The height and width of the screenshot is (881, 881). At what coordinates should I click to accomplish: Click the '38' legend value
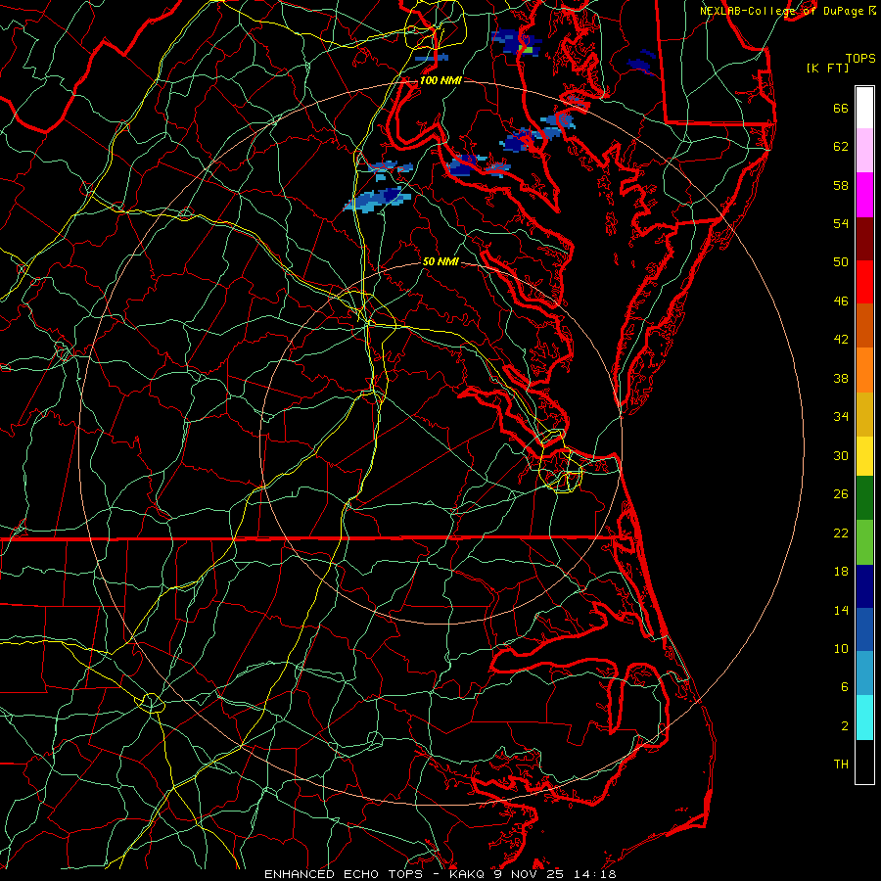[841, 378]
